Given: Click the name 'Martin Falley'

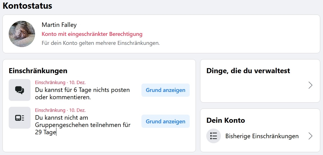Looking at the screenshot, I should [x=59, y=25].
